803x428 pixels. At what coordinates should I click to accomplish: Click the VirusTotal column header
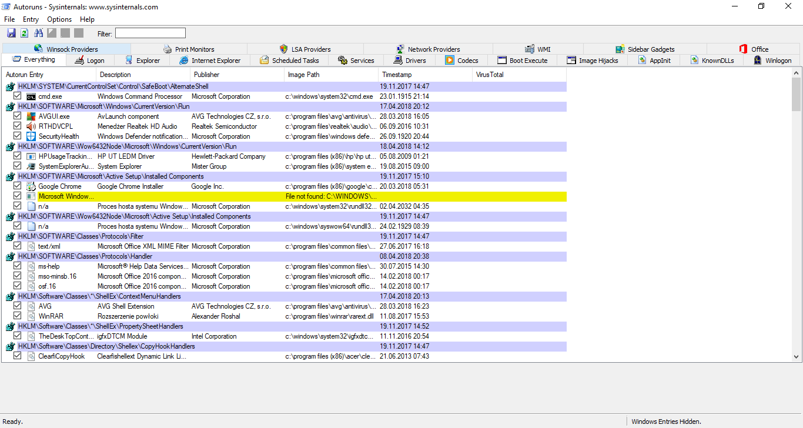pos(520,75)
